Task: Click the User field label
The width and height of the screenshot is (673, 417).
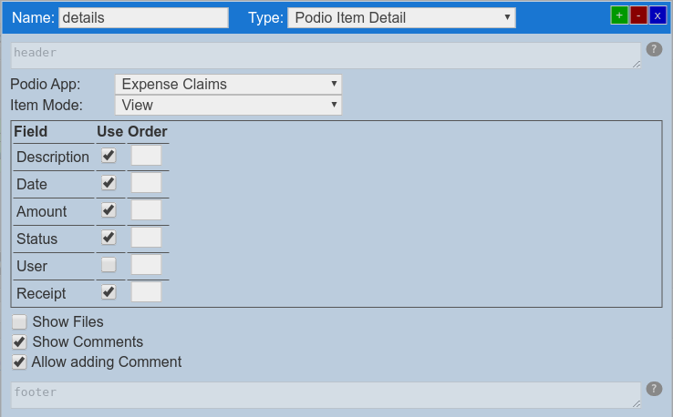Action: point(32,266)
